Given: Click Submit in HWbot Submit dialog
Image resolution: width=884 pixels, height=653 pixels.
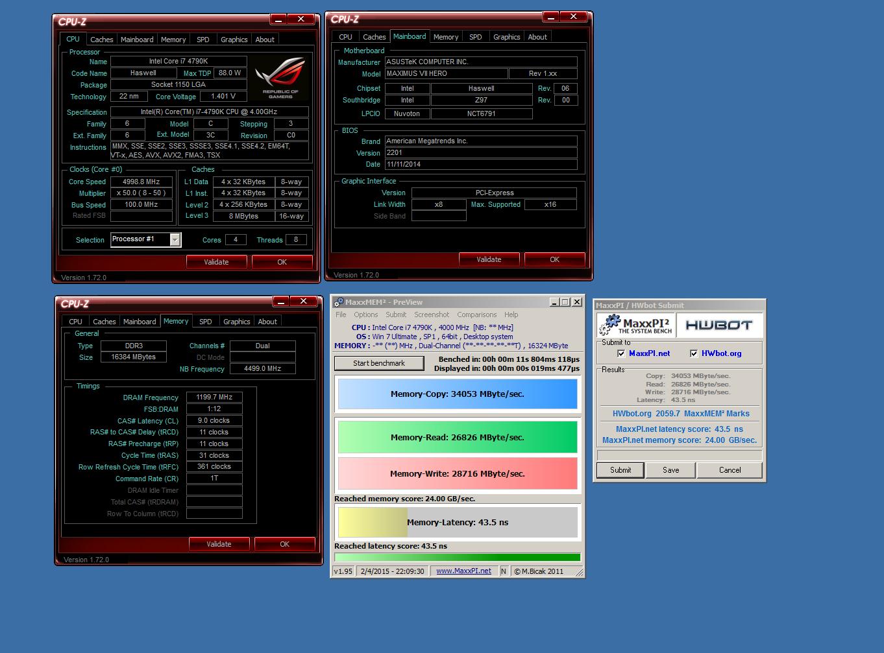Looking at the screenshot, I should pos(620,470).
